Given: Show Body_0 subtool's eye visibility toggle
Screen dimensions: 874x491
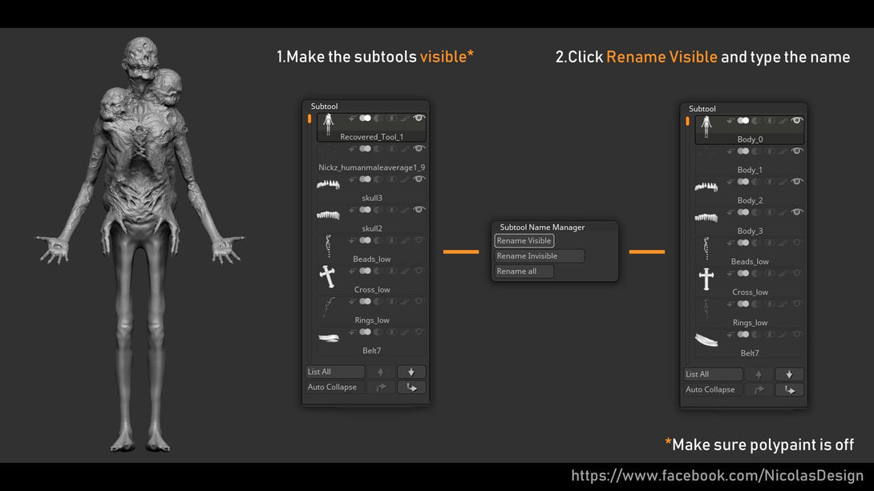Looking at the screenshot, I should 796,120.
